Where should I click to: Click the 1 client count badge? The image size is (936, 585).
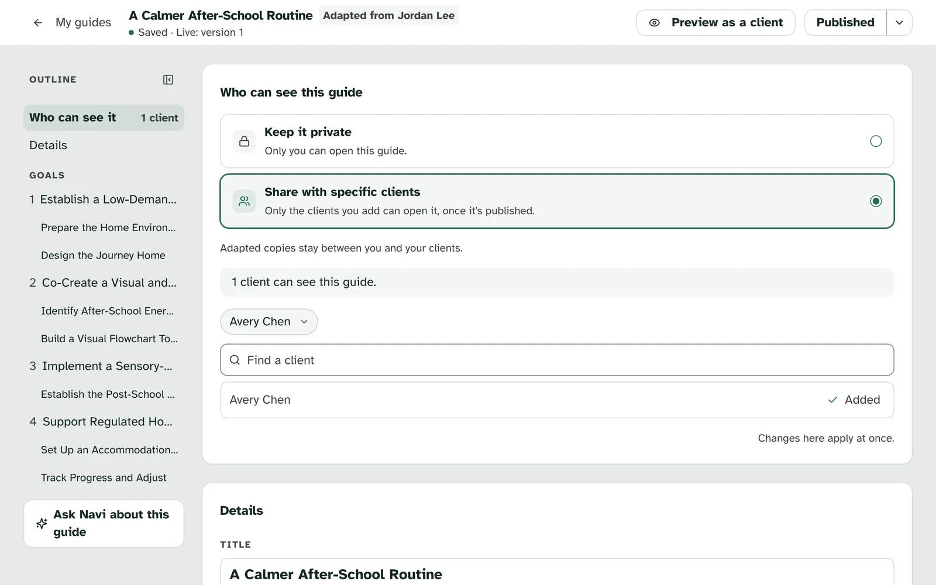point(159,118)
